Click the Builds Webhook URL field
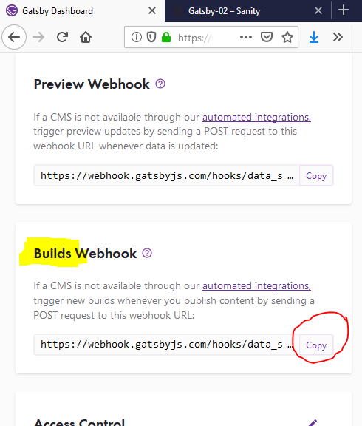Viewport: 362px width, 426px height. [x=167, y=345]
